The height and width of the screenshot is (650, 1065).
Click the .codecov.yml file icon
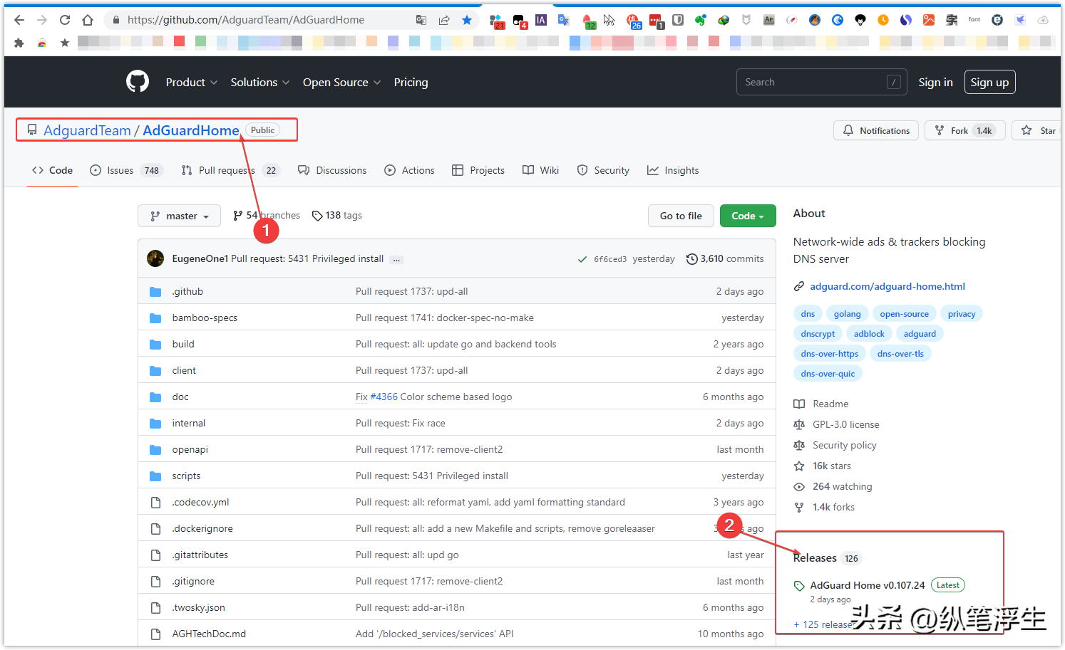pyautogui.click(x=155, y=502)
